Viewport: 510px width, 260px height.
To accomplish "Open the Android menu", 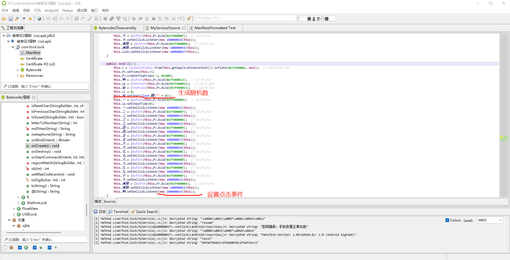I will 51,10.
